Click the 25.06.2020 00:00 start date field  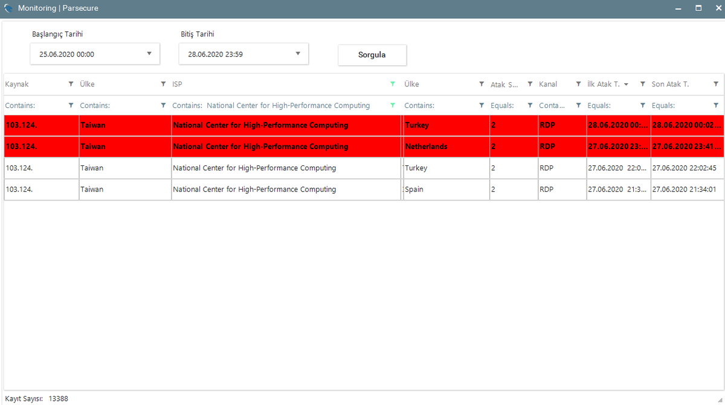95,54
